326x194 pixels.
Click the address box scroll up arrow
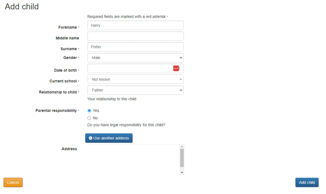tap(182, 146)
